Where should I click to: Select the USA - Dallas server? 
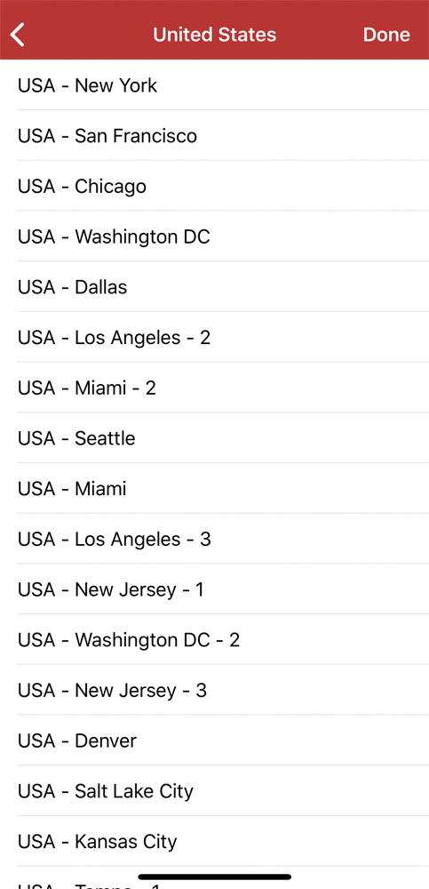214,287
